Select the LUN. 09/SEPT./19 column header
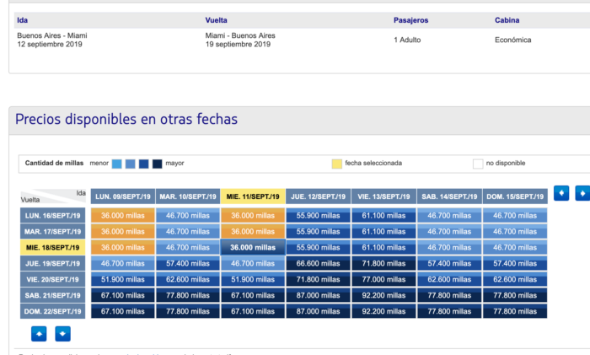 (122, 196)
